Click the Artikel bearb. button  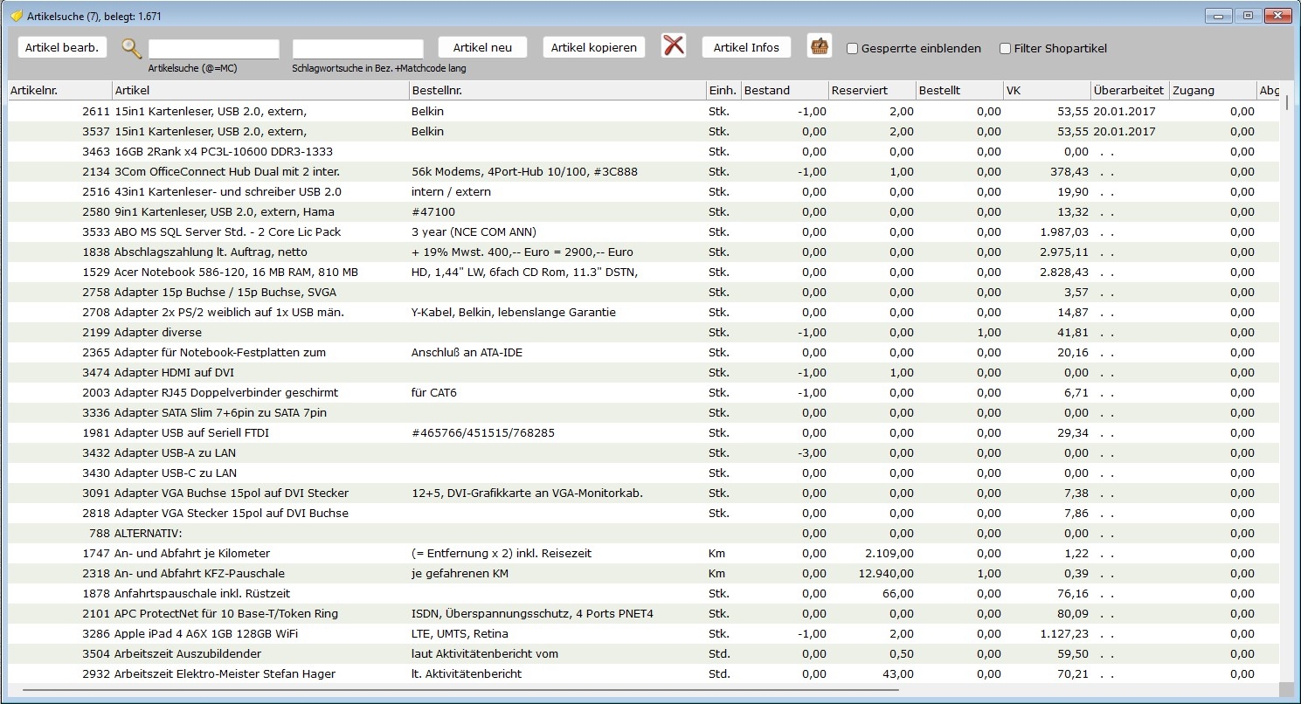tap(62, 47)
